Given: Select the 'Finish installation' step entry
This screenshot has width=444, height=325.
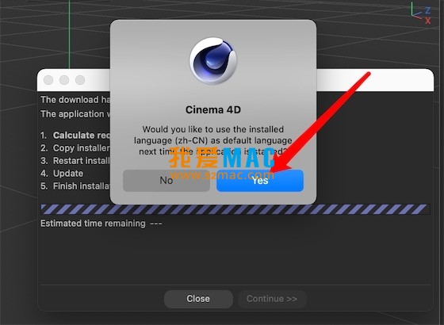Looking at the screenshot, I should pos(75,186).
